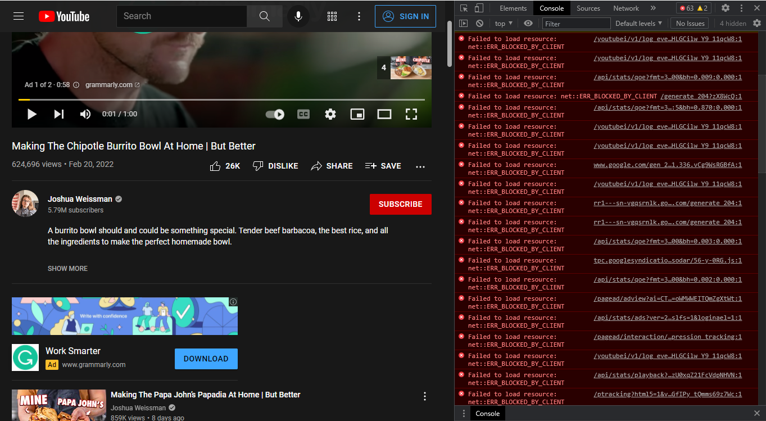Select the bottom drawer Console tab
The height and width of the screenshot is (421, 766).
tap(487, 414)
